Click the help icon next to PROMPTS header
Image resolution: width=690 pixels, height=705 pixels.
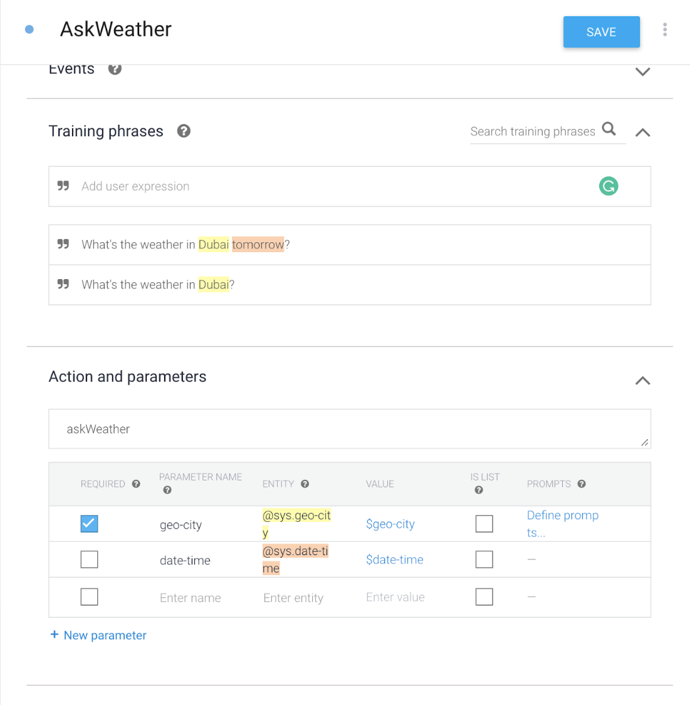point(582,484)
